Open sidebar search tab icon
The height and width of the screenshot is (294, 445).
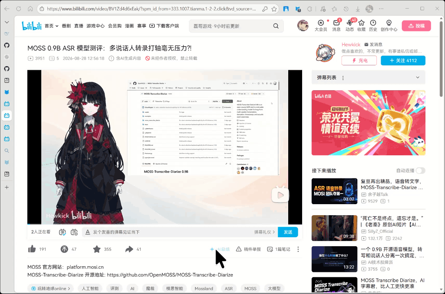(x=7, y=151)
